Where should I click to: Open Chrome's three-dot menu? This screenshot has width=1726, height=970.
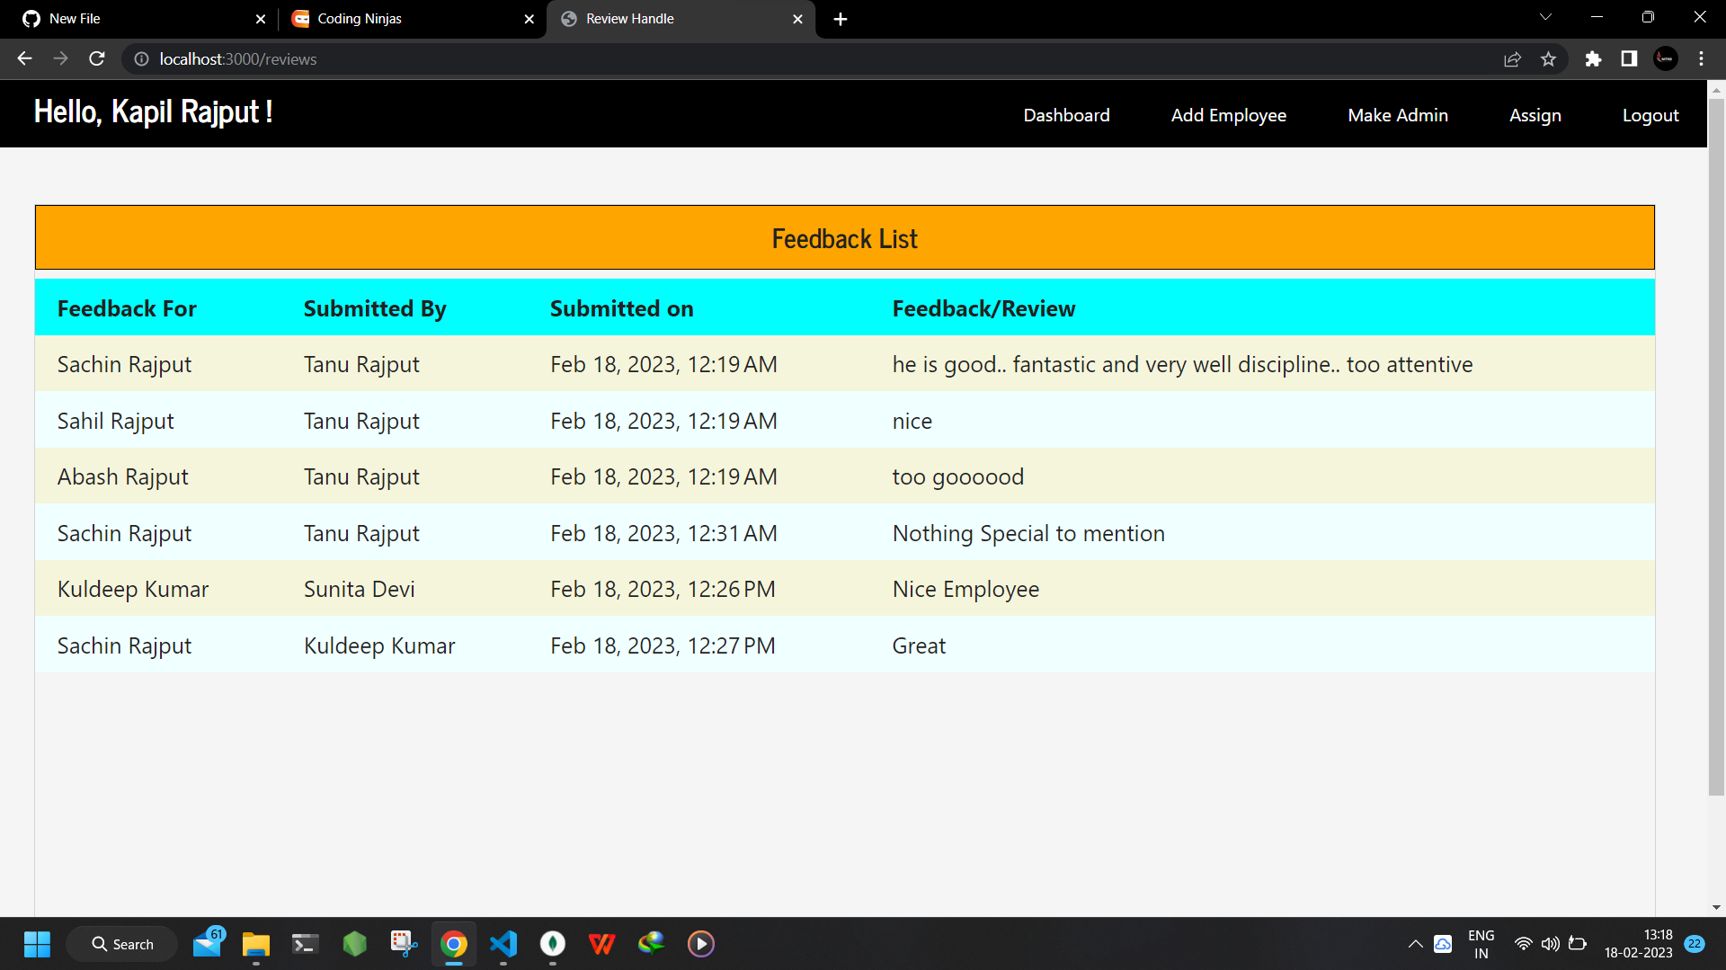(x=1701, y=58)
